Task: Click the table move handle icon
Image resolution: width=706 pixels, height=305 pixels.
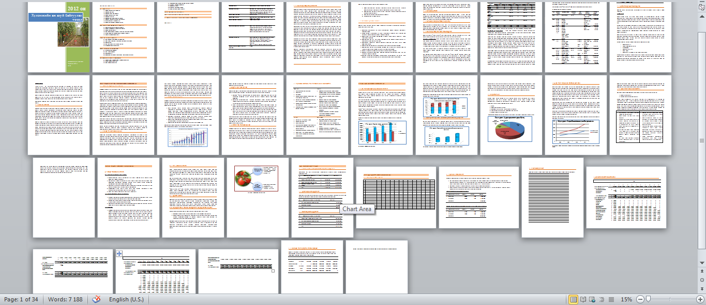Action: 119,253
